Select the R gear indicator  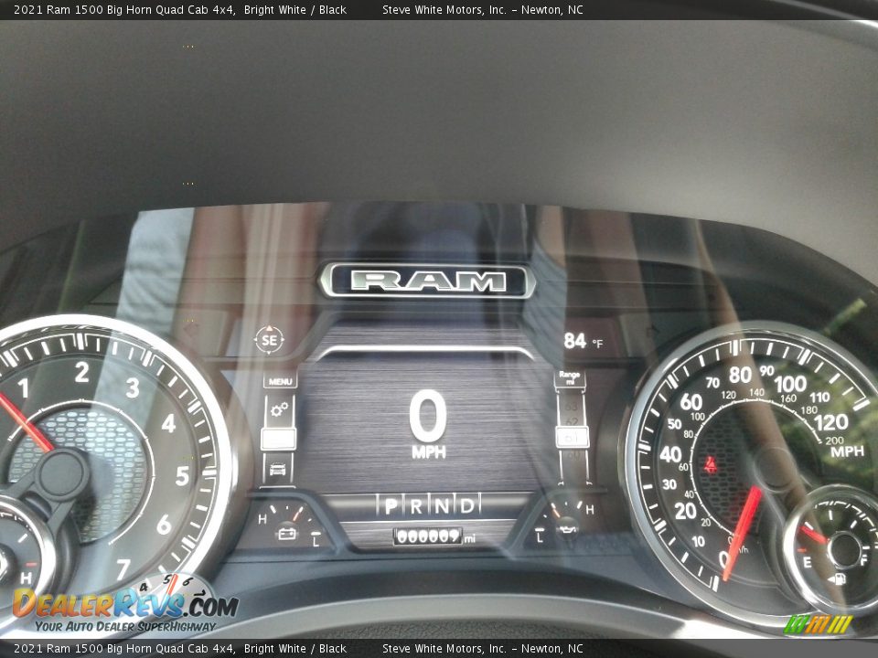[x=416, y=505]
